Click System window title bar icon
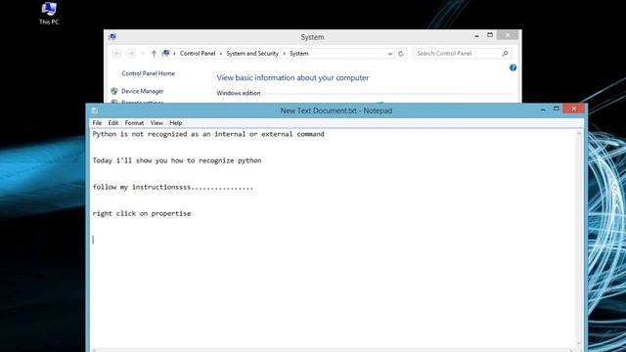 (x=112, y=37)
